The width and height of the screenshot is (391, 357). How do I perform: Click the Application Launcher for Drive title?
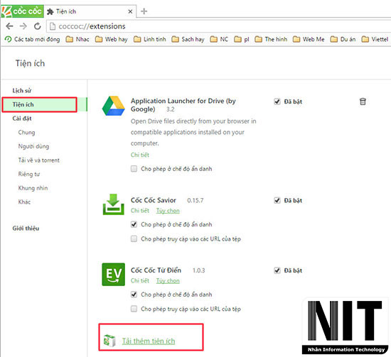click(183, 105)
